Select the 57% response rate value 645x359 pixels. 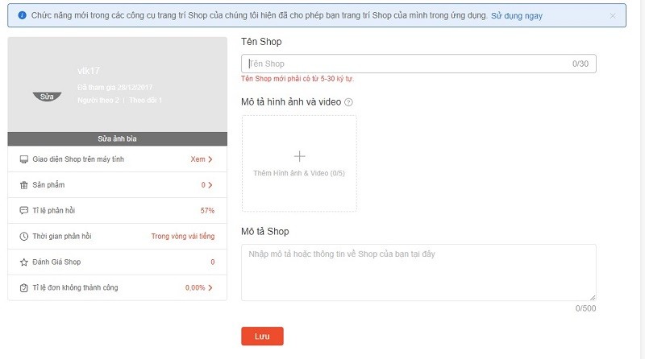point(207,211)
